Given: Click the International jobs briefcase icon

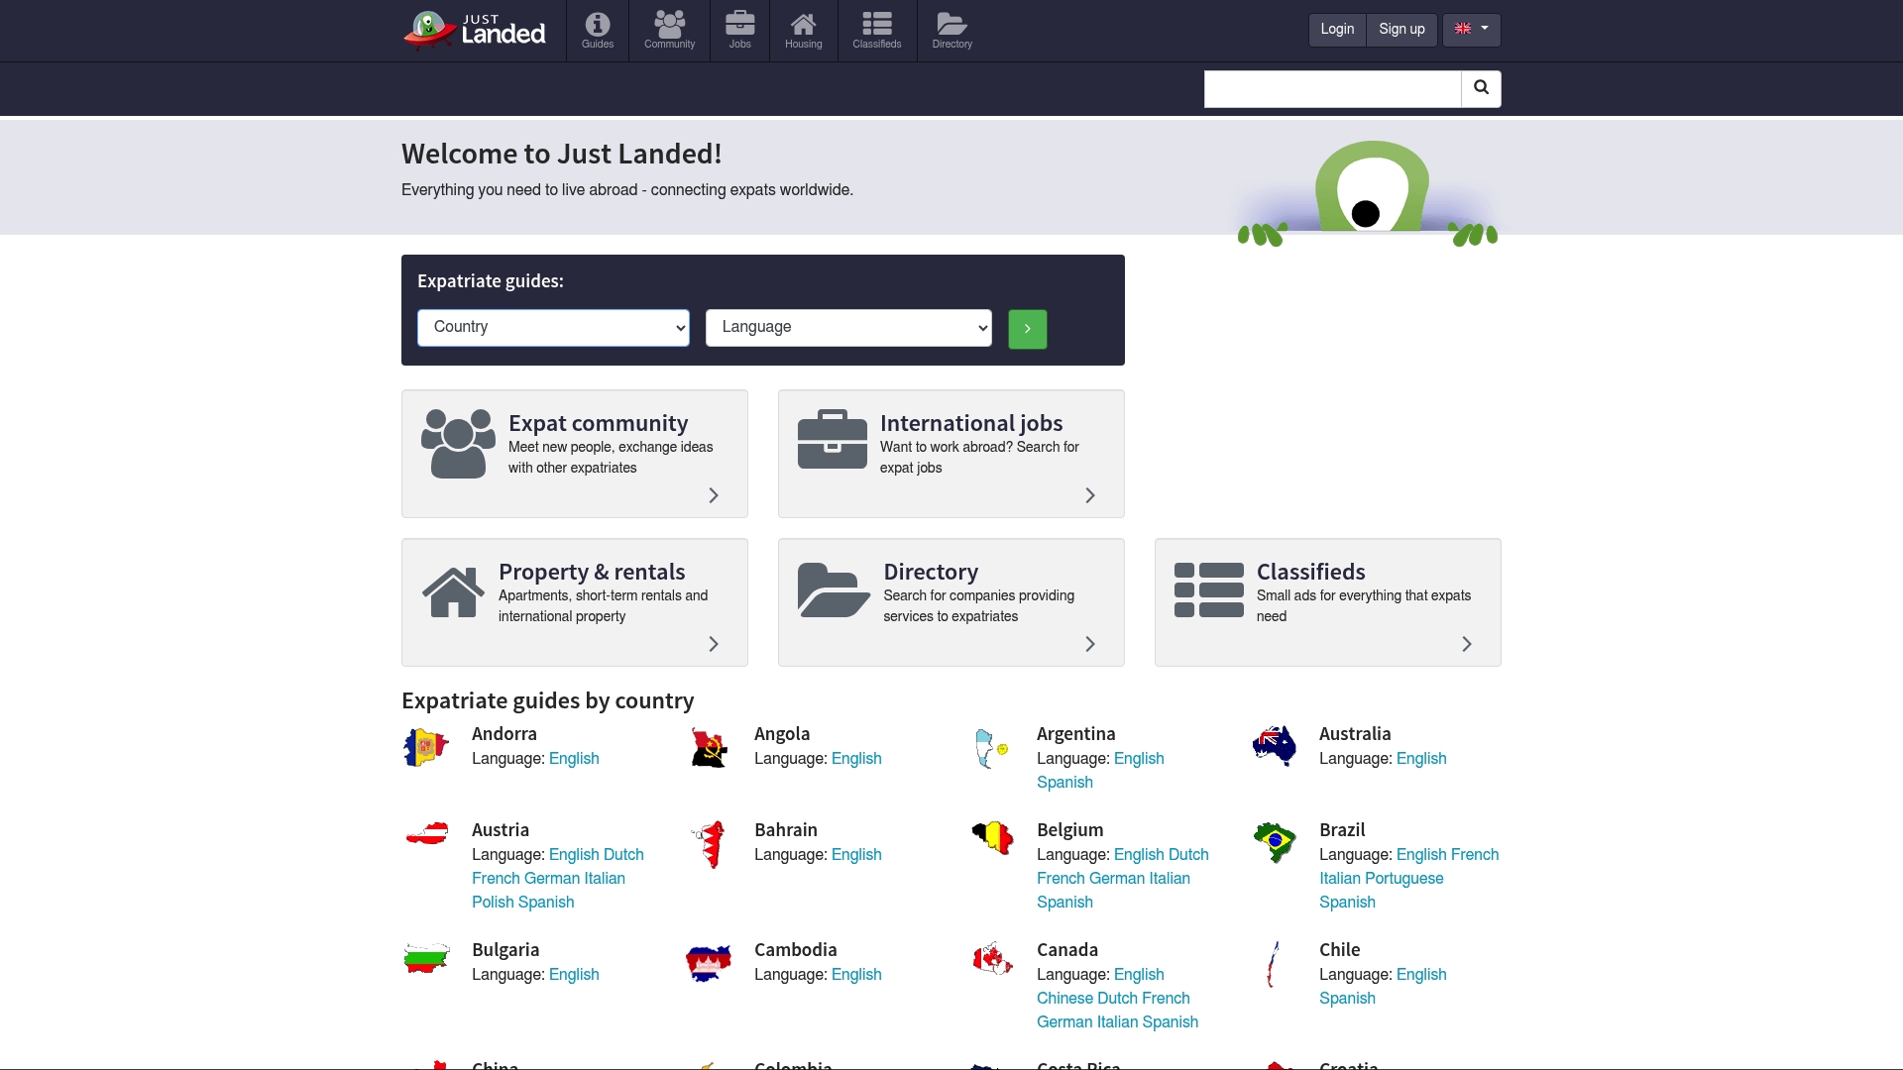Looking at the screenshot, I should [x=833, y=439].
